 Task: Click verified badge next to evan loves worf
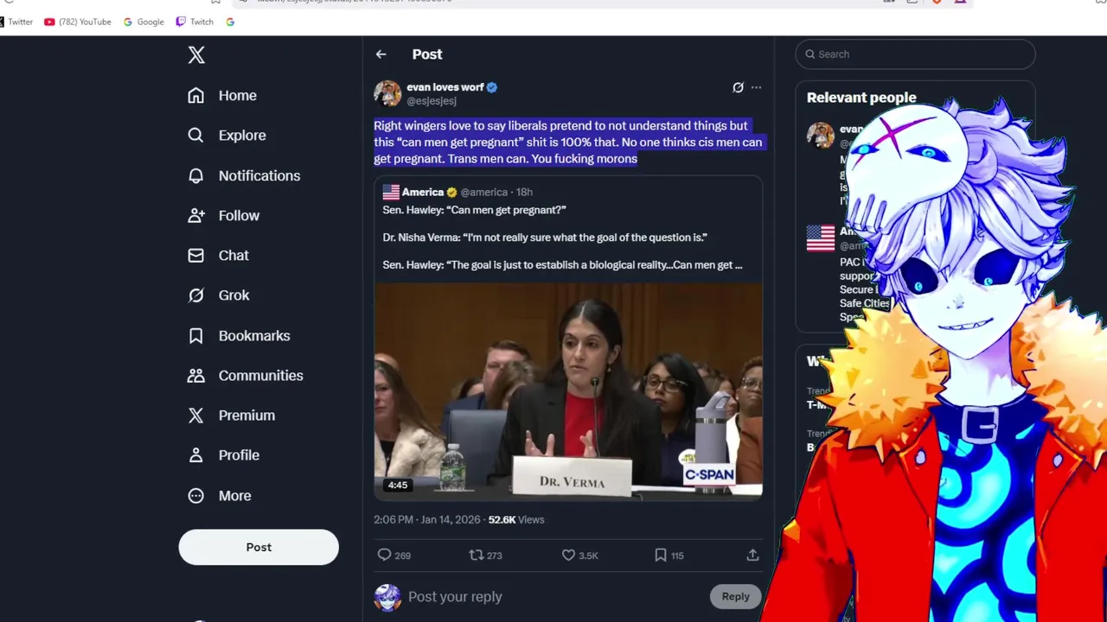(492, 87)
